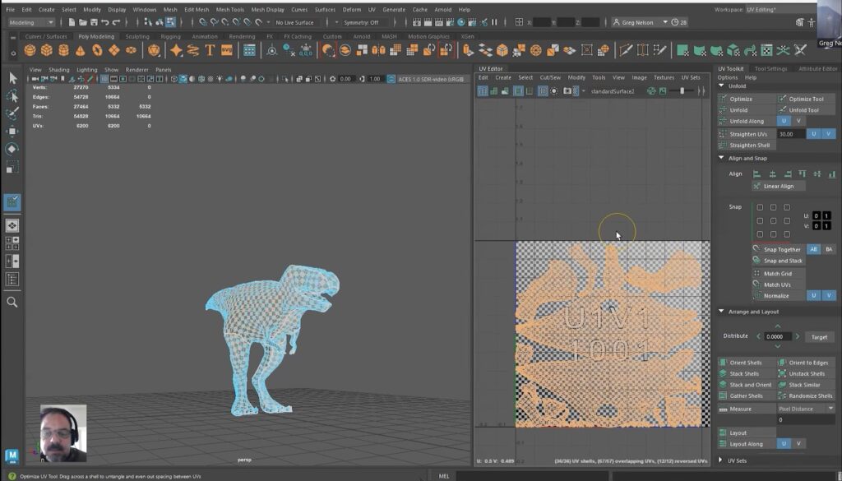Click the Straighten Shell button
This screenshot has width=842, height=481.
point(747,146)
